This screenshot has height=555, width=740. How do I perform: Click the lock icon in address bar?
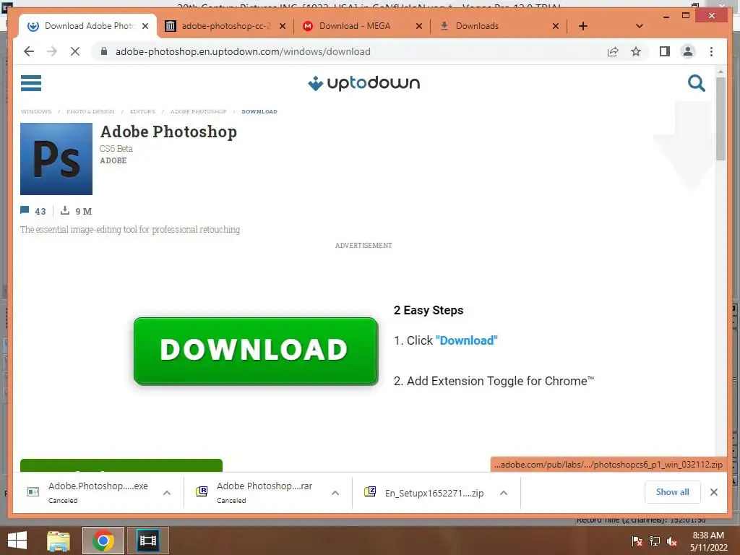[104, 51]
